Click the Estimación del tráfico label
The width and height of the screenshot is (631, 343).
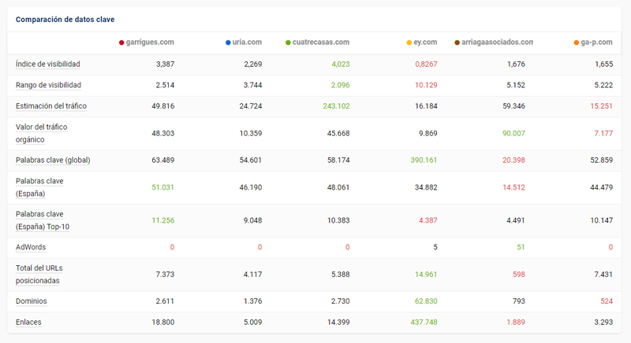(51, 106)
